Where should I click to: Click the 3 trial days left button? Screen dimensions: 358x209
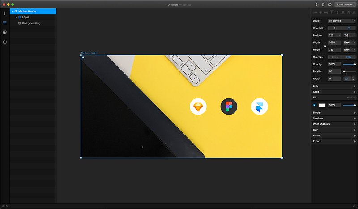[345, 4]
